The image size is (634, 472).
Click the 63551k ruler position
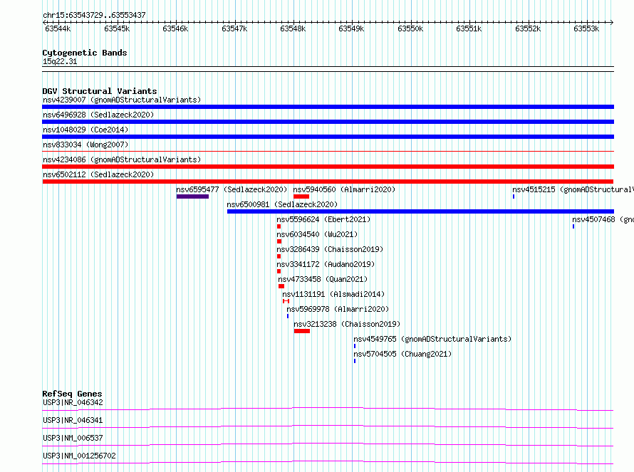pos(469,28)
